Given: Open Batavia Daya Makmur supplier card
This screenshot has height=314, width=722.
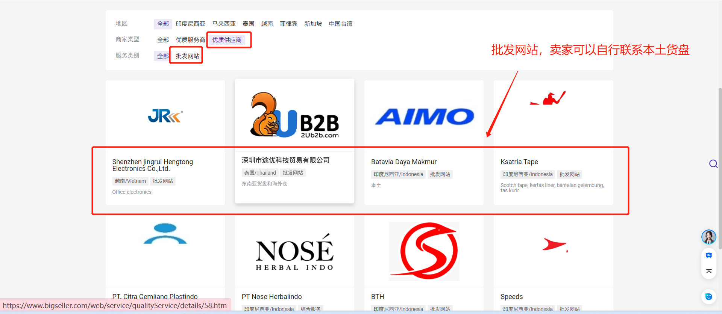Looking at the screenshot, I should click(x=403, y=162).
